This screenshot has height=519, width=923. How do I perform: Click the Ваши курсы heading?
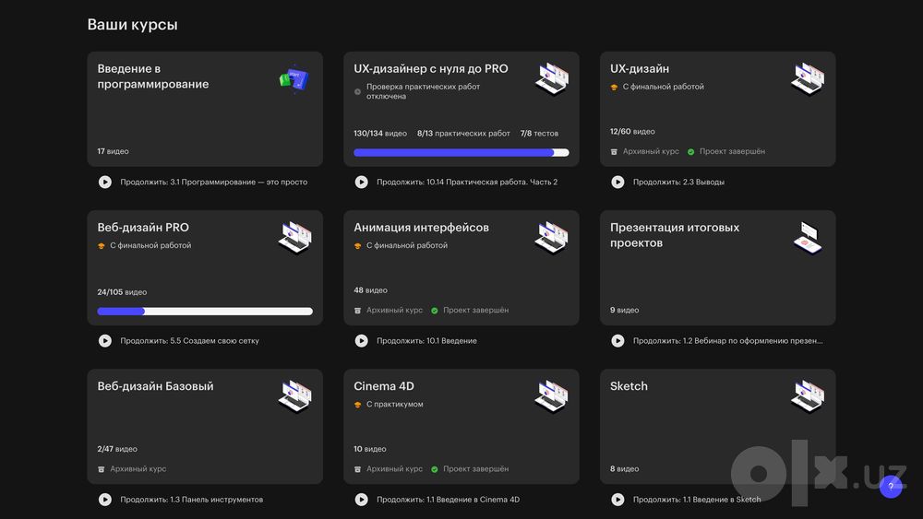(132, 25)
